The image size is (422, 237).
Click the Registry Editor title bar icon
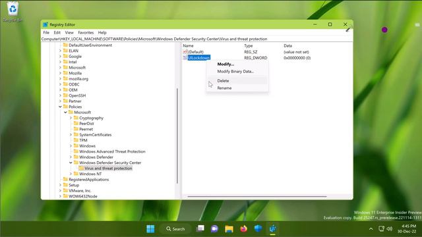pyautogui.click(x=45, y=24)
